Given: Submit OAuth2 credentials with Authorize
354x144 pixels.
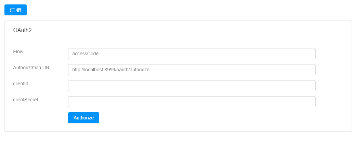Looking at the screenshot, I should click(x=83, y=118).
